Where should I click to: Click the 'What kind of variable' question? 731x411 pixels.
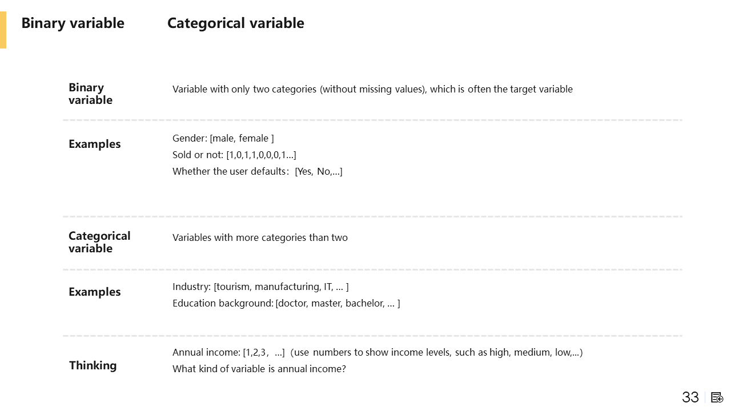pyautogui.click(x=259, y=369)
